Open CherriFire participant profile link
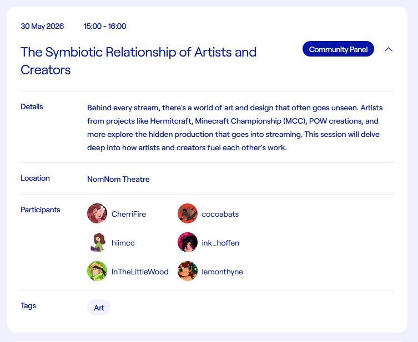418x342 pixels. tap(129, 214)
